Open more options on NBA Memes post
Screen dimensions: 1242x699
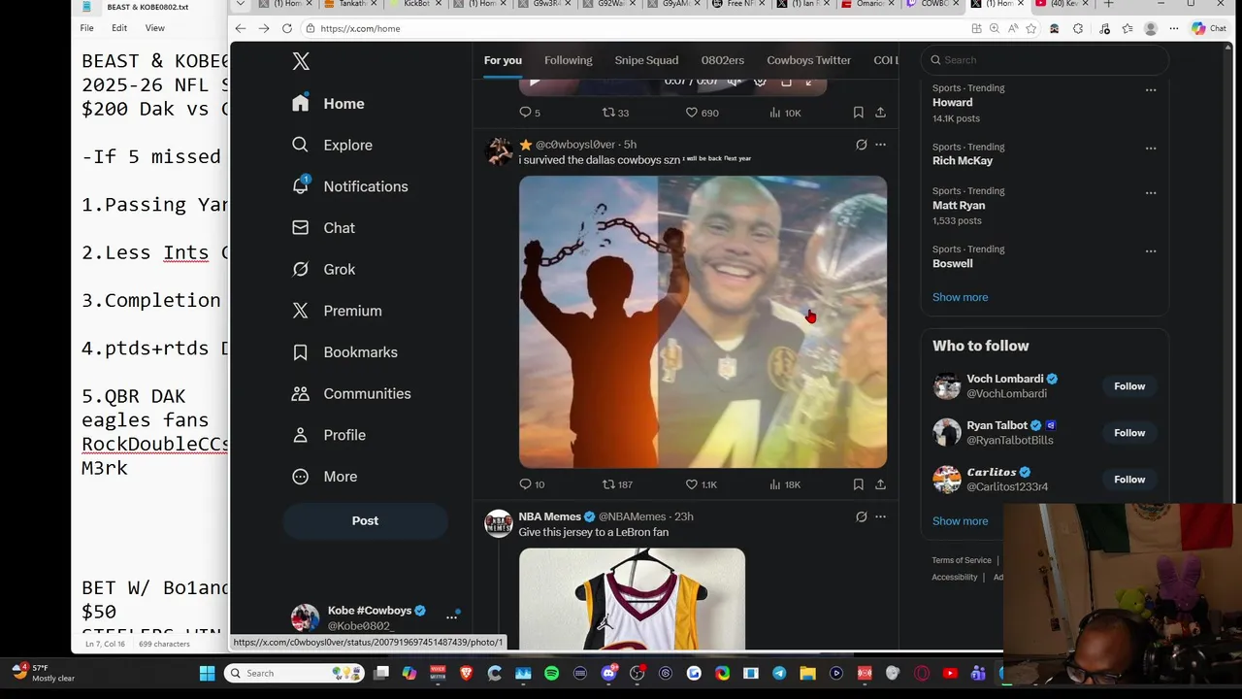click(x=880, y=516)
